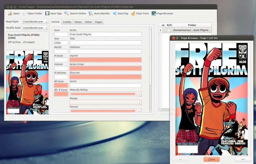
Task: Click the Search Online magnifier icon
Action: (67, 13)
